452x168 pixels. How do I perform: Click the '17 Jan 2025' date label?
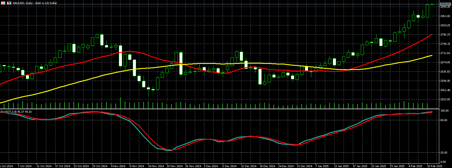[360, 166]
